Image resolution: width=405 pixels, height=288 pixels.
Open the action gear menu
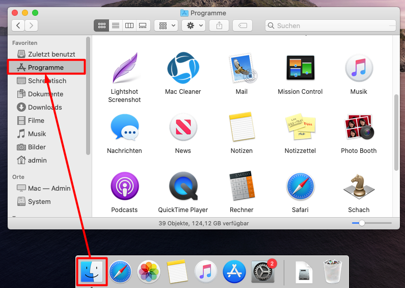point(194,25)
